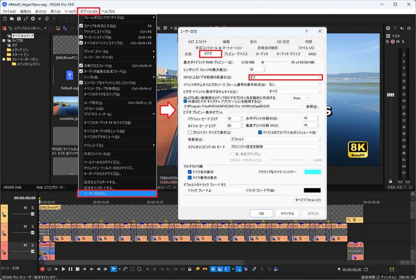
Task: Click the すべてデフォルト button
Action: coord(308,200)
